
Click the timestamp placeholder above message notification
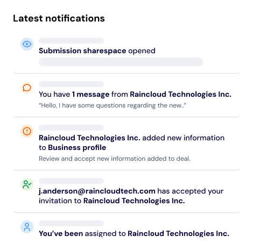click(71, 84)
